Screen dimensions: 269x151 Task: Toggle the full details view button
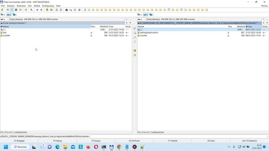point(12,10)
